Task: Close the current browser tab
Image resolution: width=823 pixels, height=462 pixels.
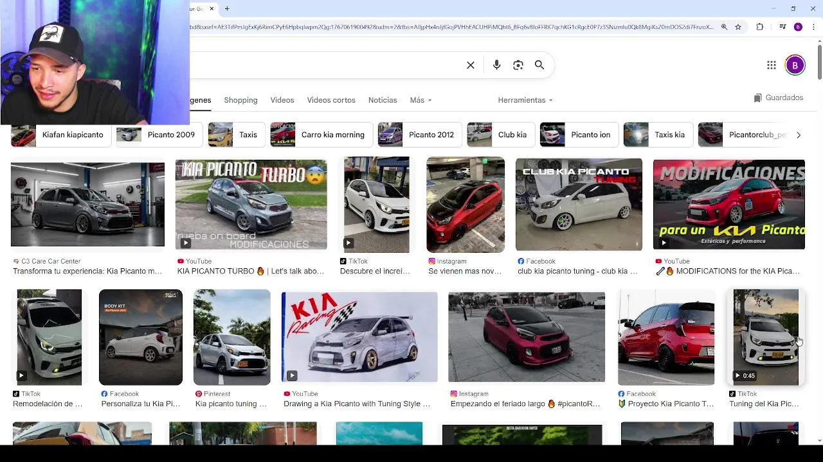Action: (x=212, y=8)
